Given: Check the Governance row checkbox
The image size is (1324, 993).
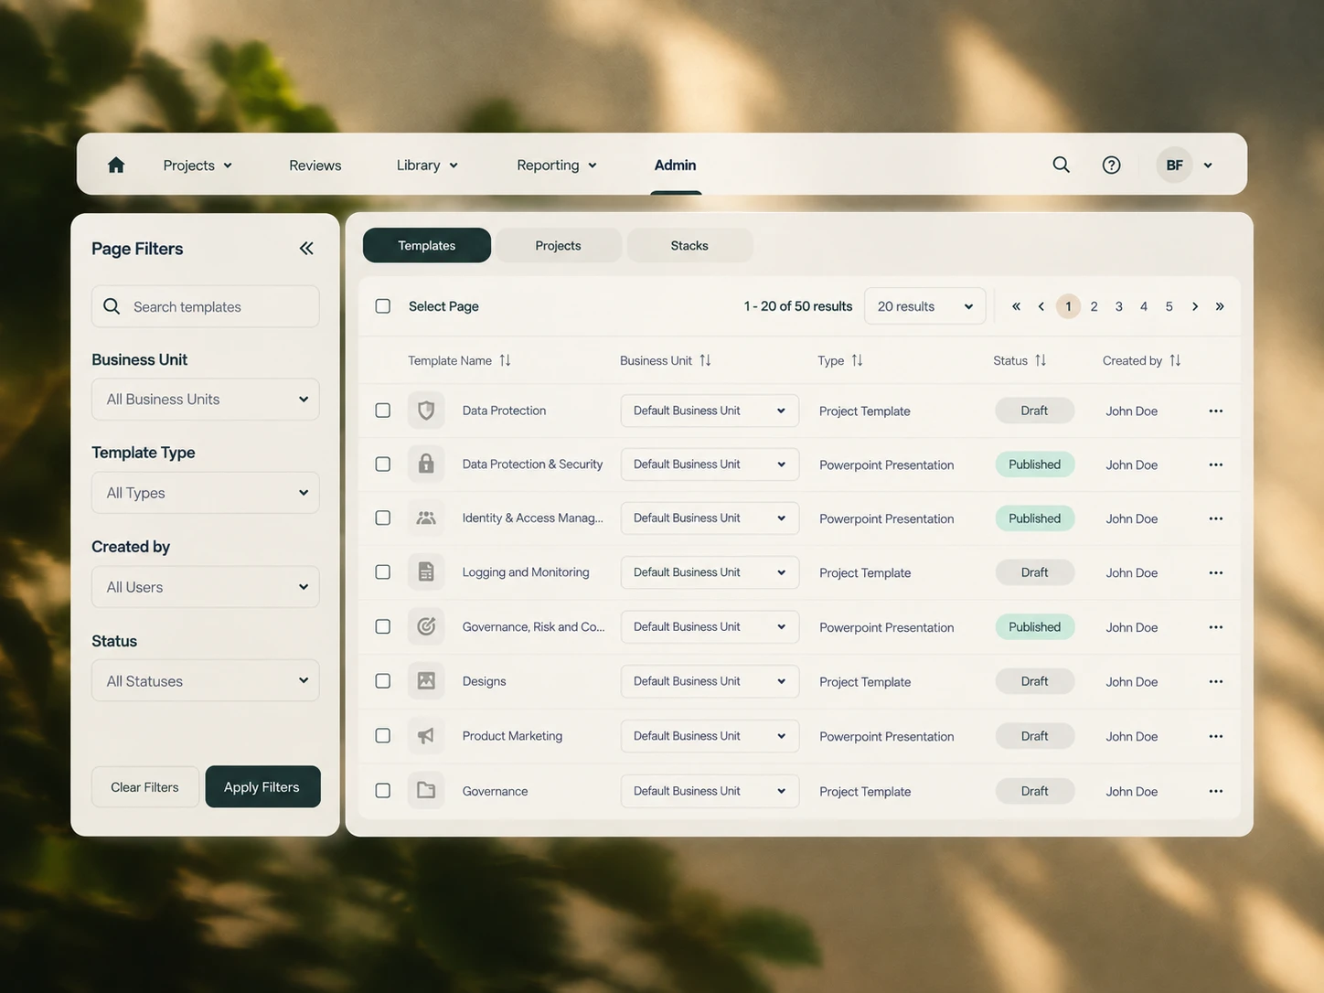Looking at the screenshot, I should coord(383,790).
